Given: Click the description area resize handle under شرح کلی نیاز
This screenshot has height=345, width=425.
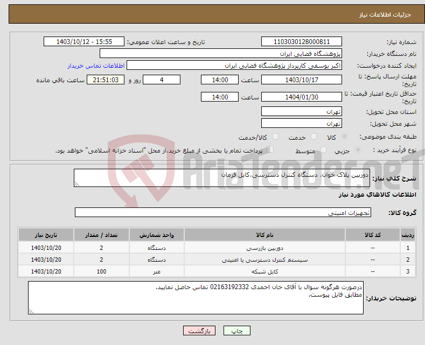Looking at the screenshot, I should pos(77,184).
